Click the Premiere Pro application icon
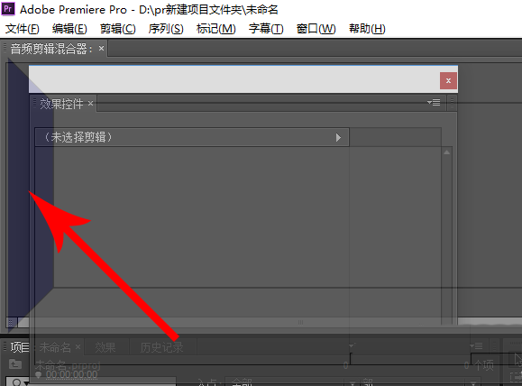Viewport: 522px width, 386px height. point(8,9)
